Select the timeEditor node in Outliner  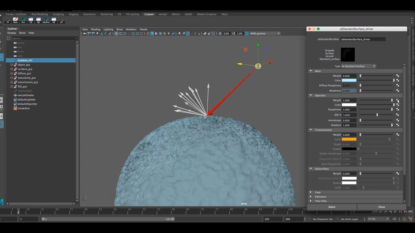[24, 108]
